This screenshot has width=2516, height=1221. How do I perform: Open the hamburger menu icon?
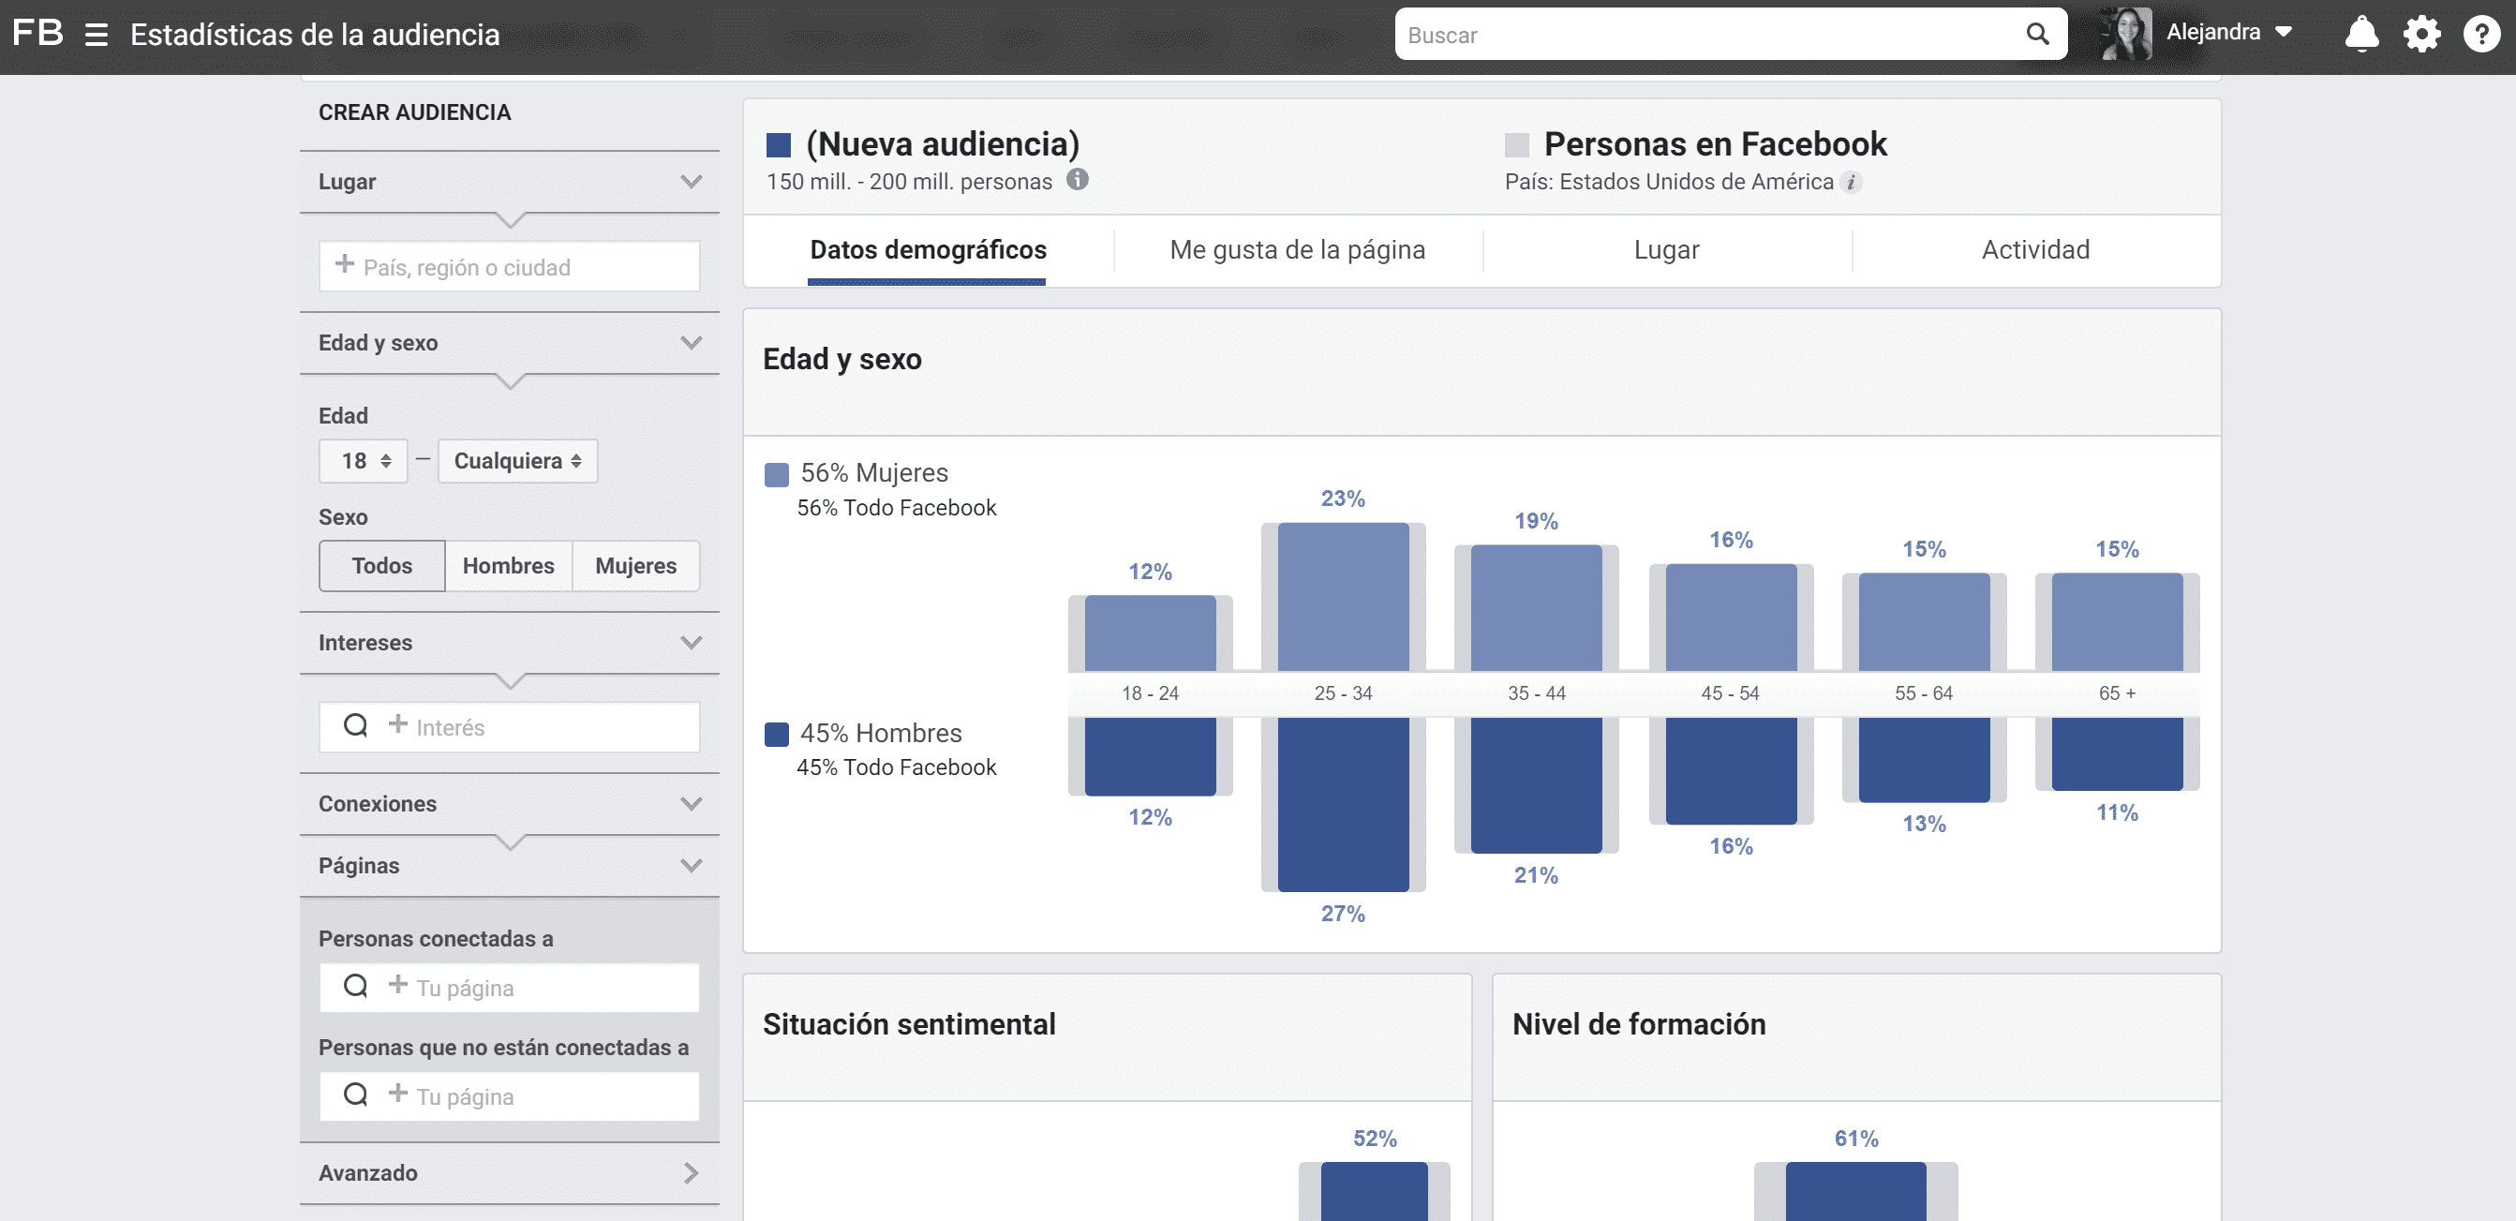(x=96, y=36)
